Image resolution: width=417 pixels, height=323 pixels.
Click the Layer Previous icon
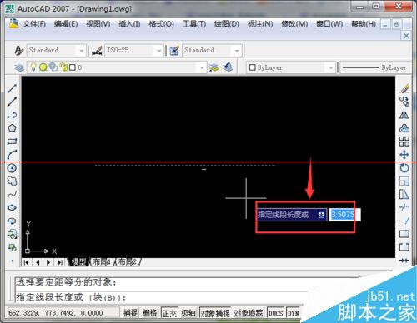tap(228, 67)
